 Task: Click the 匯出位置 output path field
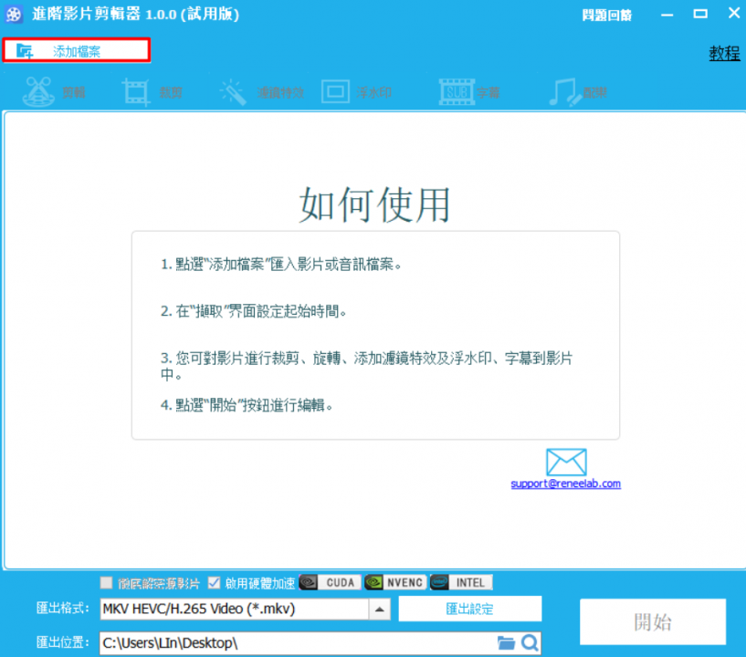[292, 643]
